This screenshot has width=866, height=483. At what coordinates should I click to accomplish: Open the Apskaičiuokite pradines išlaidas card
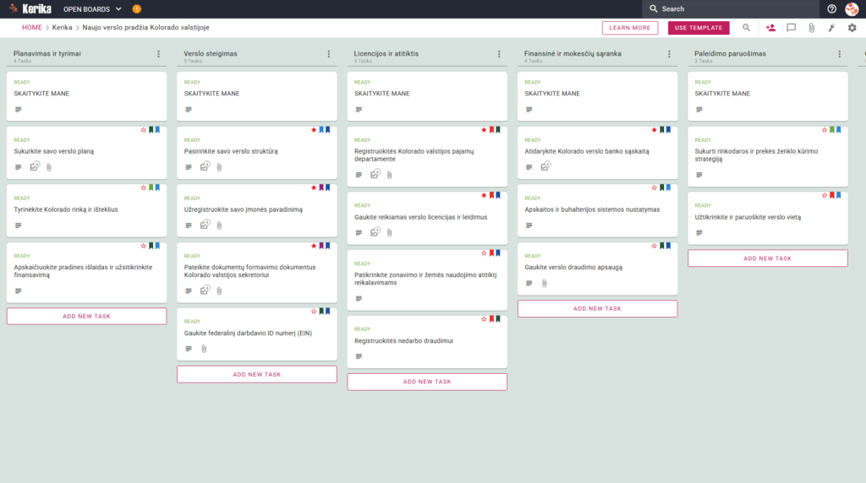coord(87,273)
